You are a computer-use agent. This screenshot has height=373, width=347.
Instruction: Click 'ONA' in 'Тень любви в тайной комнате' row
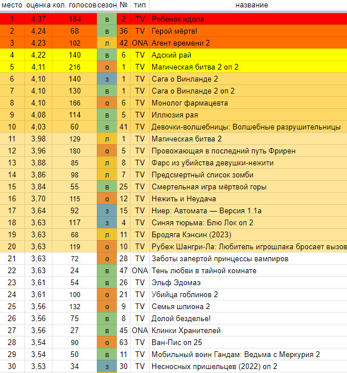pyautogui.click(x=140, y=270)
